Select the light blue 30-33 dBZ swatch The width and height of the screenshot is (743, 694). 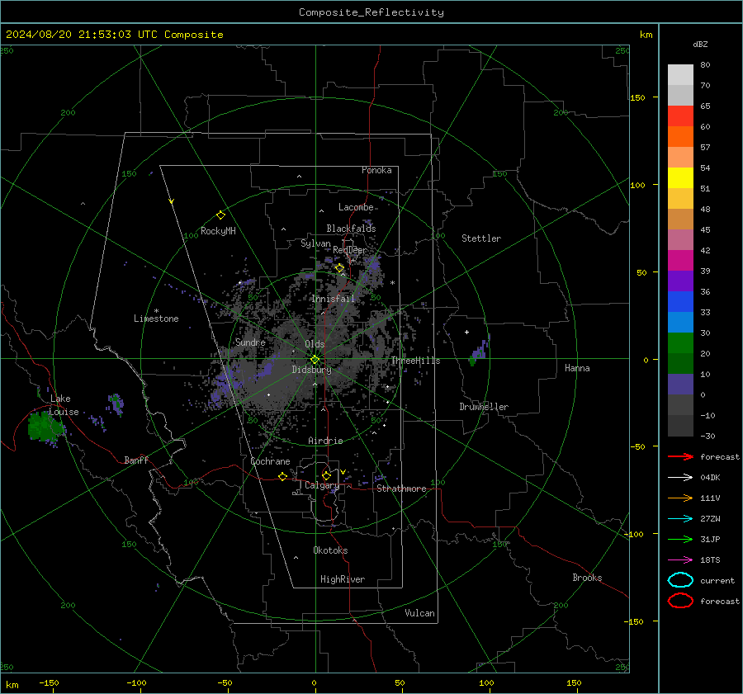[680, 323]
